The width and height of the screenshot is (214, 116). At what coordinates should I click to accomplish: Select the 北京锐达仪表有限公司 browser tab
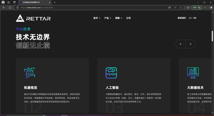click(x=35, y=2)
